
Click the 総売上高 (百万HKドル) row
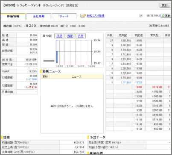[x=43, y=147]
